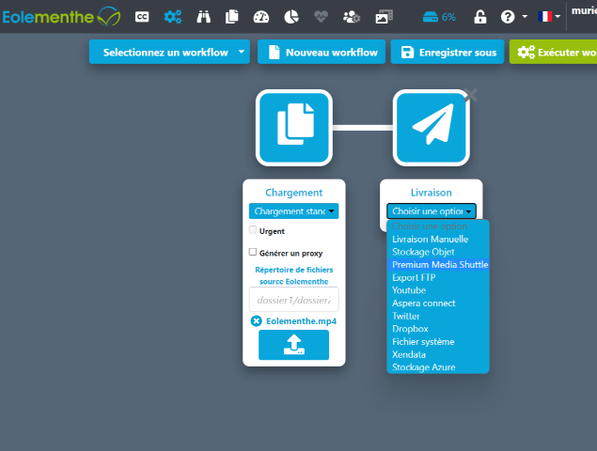Open the Selectionnez un workflow dropdown
Viewport: 597px width, 451px height.
(169, 52)
